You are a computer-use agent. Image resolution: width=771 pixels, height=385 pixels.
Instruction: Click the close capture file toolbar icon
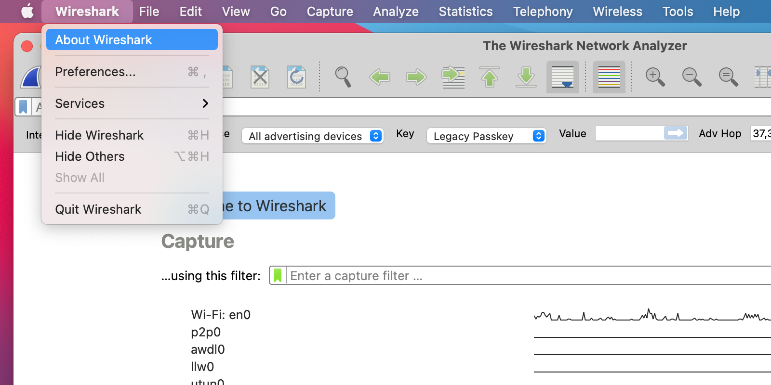260,77
